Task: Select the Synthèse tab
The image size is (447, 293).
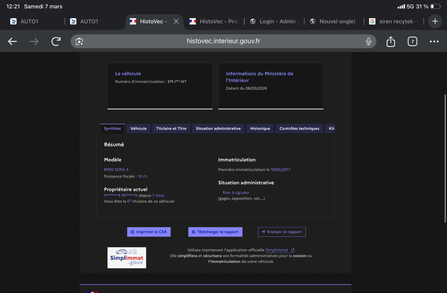Action: [112, 128]
